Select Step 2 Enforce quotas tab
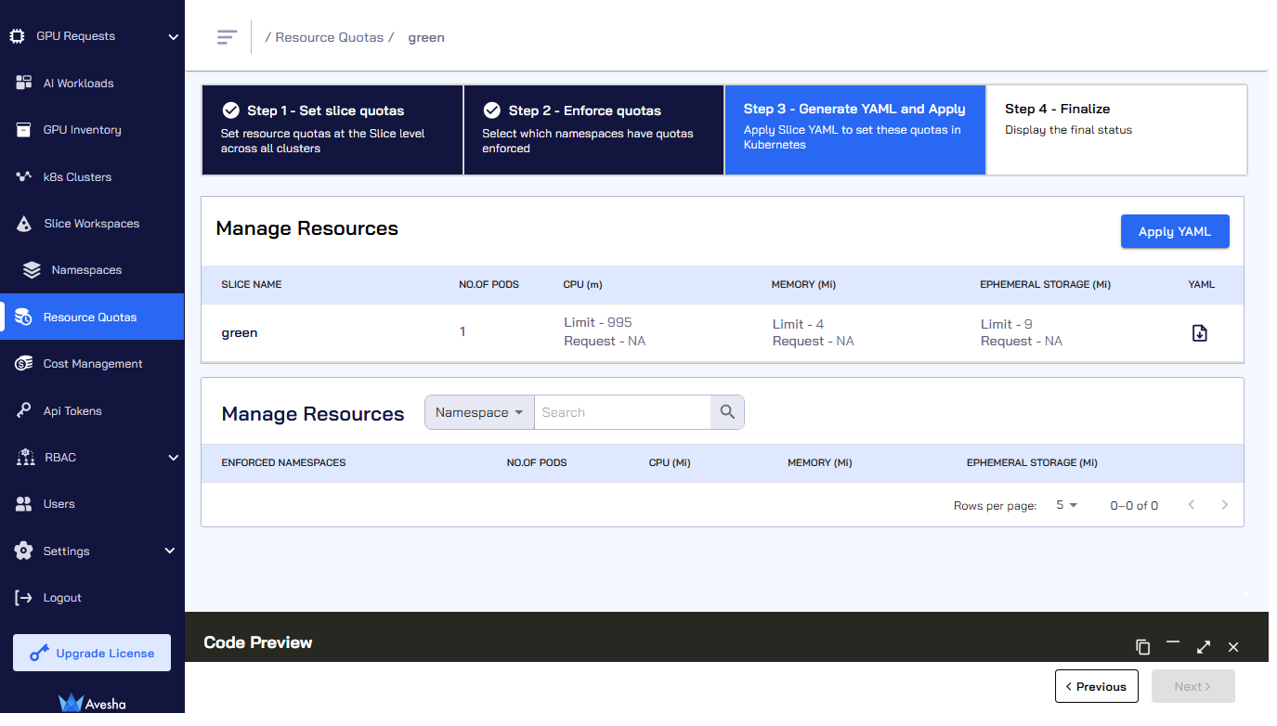Viewport: 1277px width, 726px height. (593, 130)
